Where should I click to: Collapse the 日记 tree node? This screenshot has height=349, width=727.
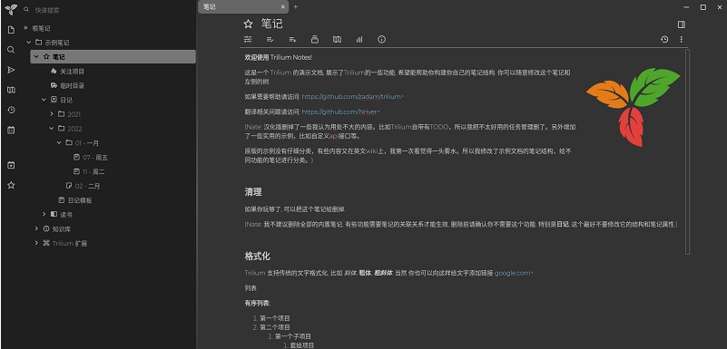click(44, 100)
